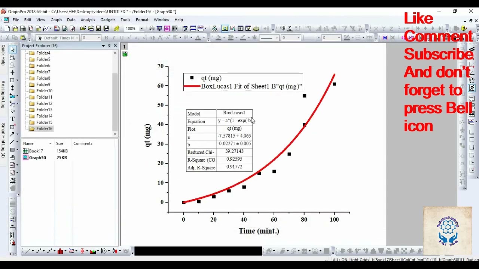Expand the New Function icon dropdown arrow
The width and height of the screenshot is (479, 269).
point(51,28)
